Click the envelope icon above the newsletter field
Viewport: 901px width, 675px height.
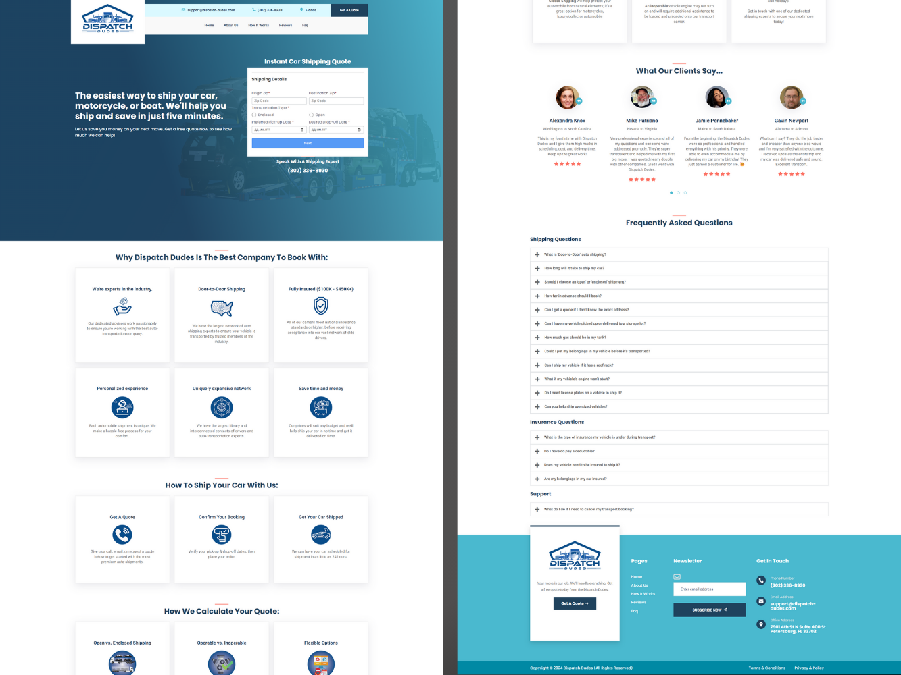click(x=677, y=577)
